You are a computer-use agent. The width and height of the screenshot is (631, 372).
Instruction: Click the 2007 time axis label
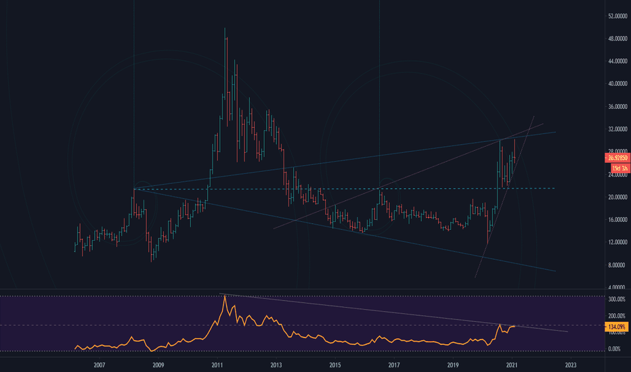coord(100,365)
